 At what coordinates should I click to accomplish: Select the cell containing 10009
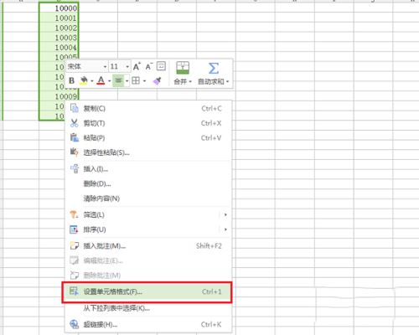[x=59, y=96]
